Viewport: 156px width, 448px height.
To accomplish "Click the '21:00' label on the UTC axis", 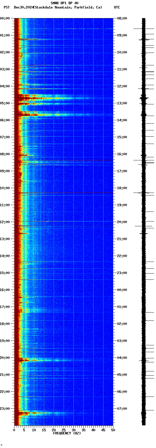I will tap(122, 239).
